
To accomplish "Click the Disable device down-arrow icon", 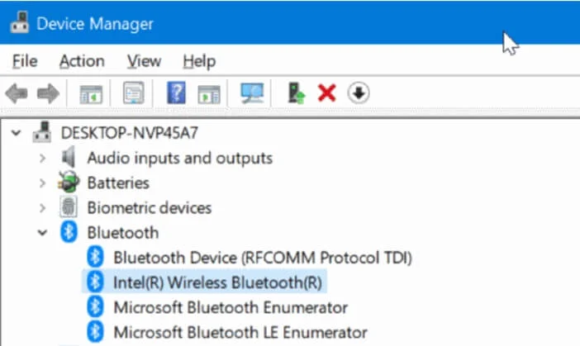I will click(x=358, y=93).
